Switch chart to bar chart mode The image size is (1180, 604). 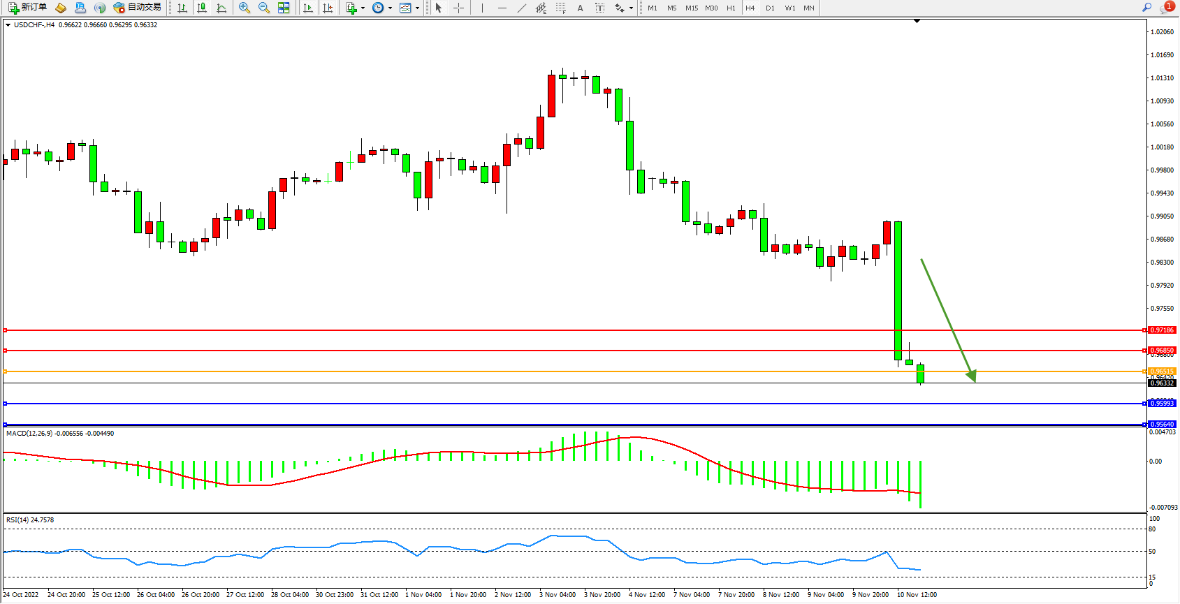[x=182, y=8]
